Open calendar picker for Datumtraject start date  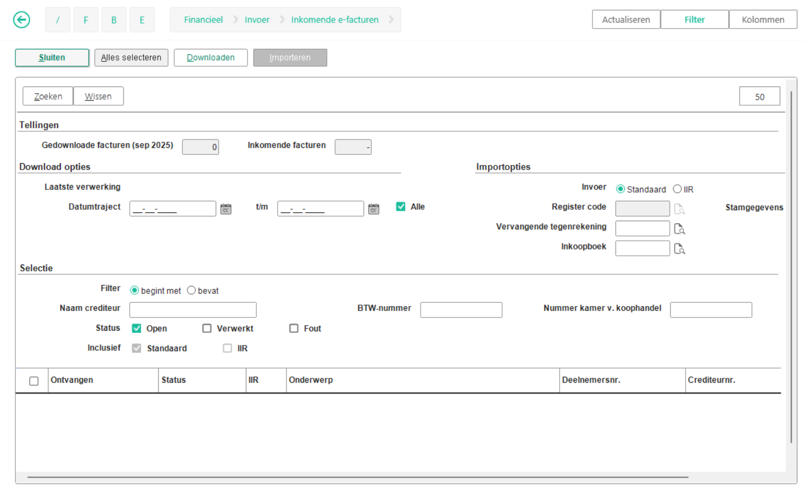(x=226, y=209)
